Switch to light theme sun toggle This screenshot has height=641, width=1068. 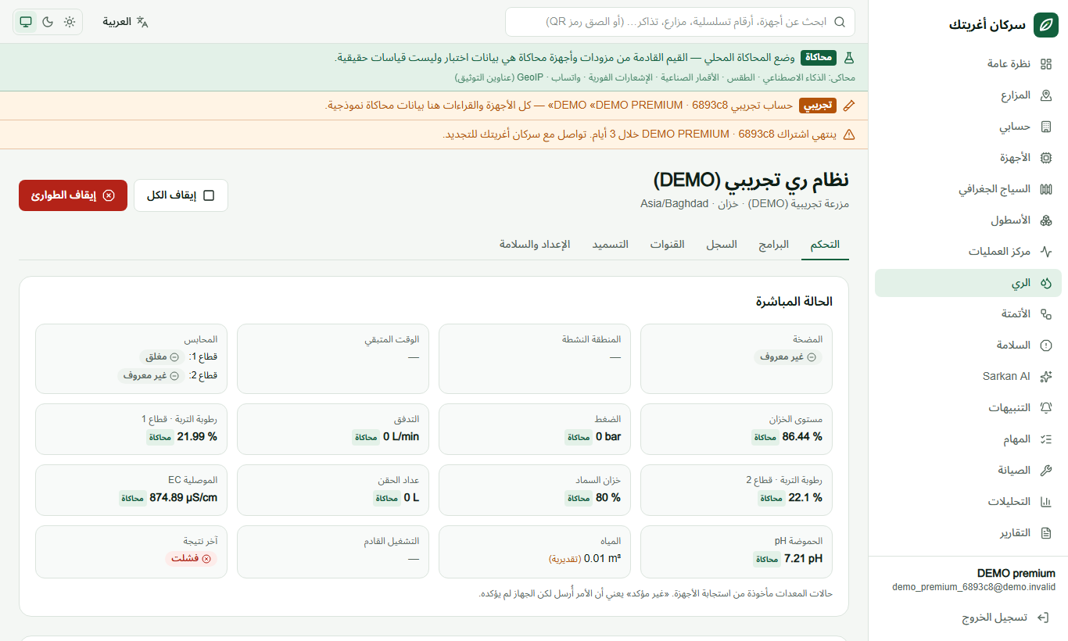pyautogui.click(x=70, y=22)
